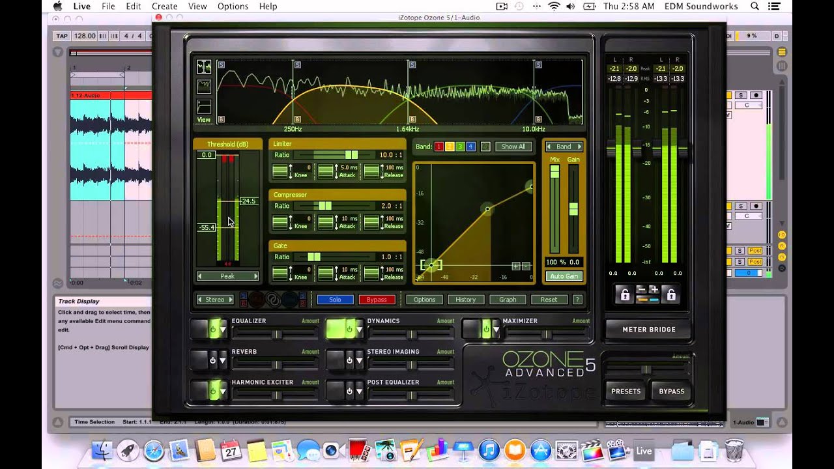Open the Apple menu
This screenshot has width=834, height=469.
[57, 7]
